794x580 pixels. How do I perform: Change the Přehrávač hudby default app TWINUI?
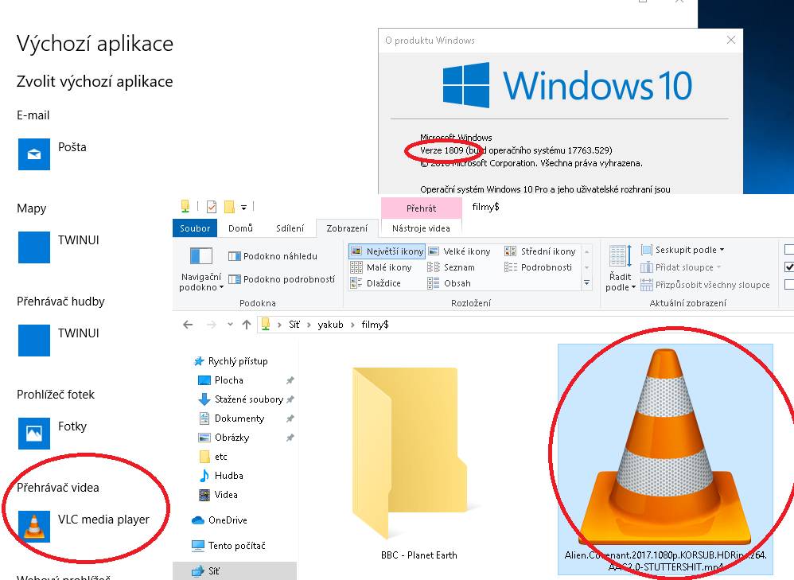pyautogui.click(x=59, y=341)
